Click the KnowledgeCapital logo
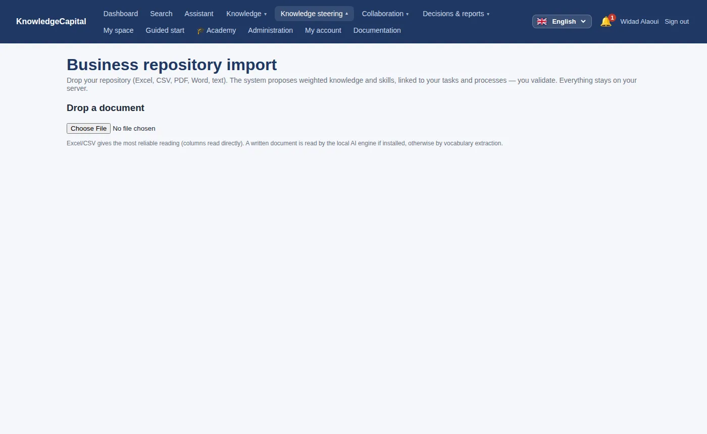Screen dimensions: 707x434 [x=51, y=21]
